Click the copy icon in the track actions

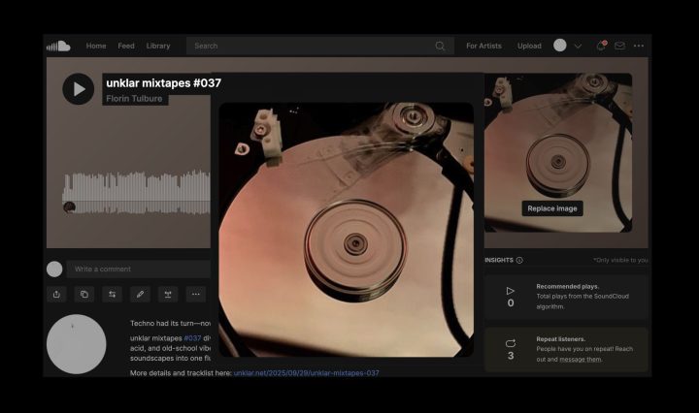[84, 294]
